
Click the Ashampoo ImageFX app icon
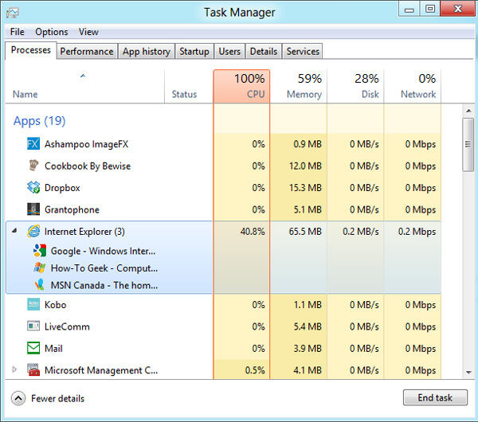coord(33,144)
